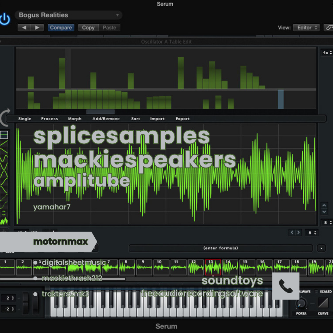Go to the previous preset with left arrow
Image resolution: width=333 pixels, height=333 pixels.
[24, 28]
